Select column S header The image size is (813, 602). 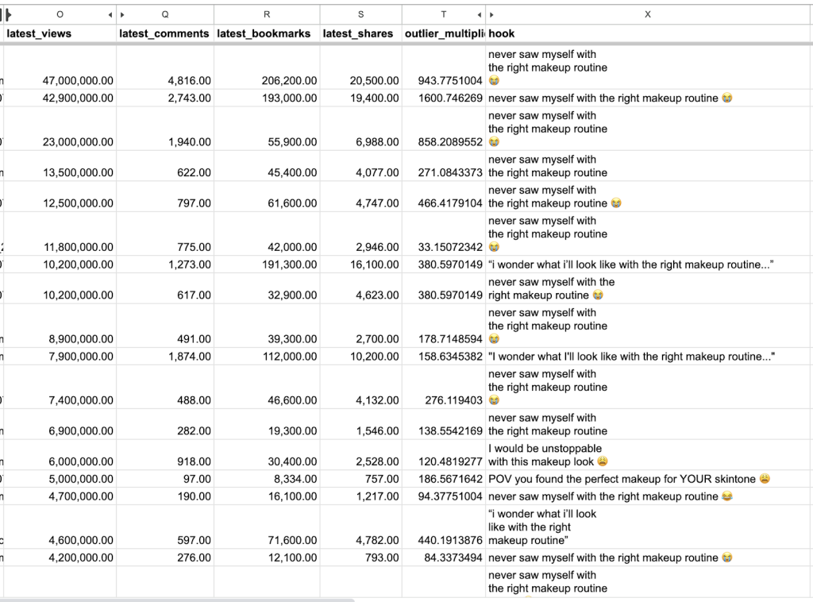click(360, 14)
